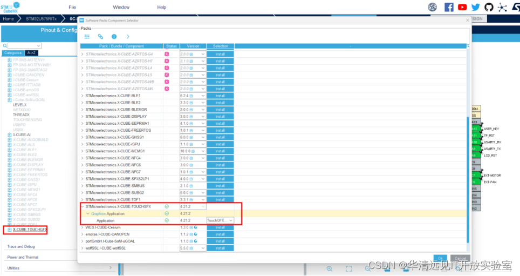Click the ST community network icon
Viewport: 520px width, 276px height.
pos(502,8)
